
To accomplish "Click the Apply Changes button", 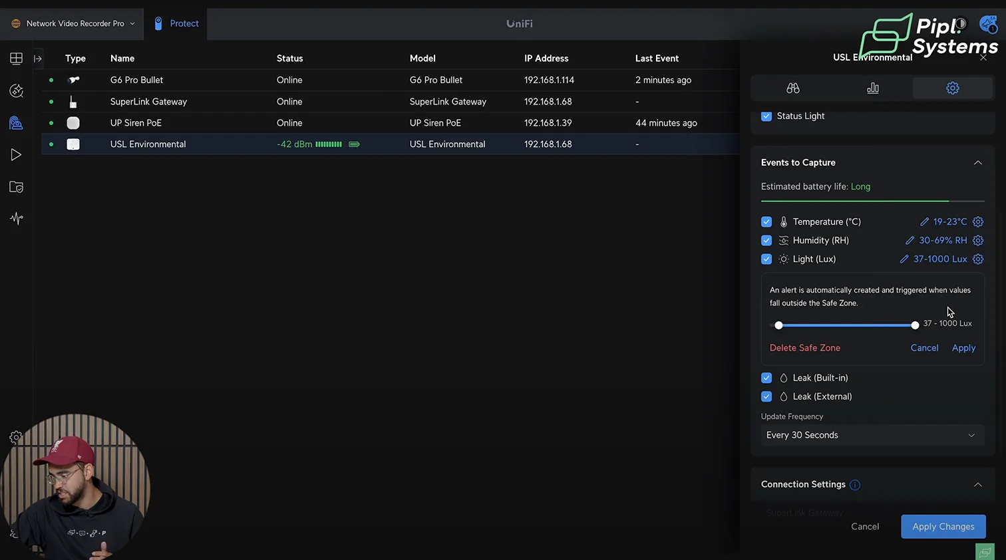I will pos(943,527).
